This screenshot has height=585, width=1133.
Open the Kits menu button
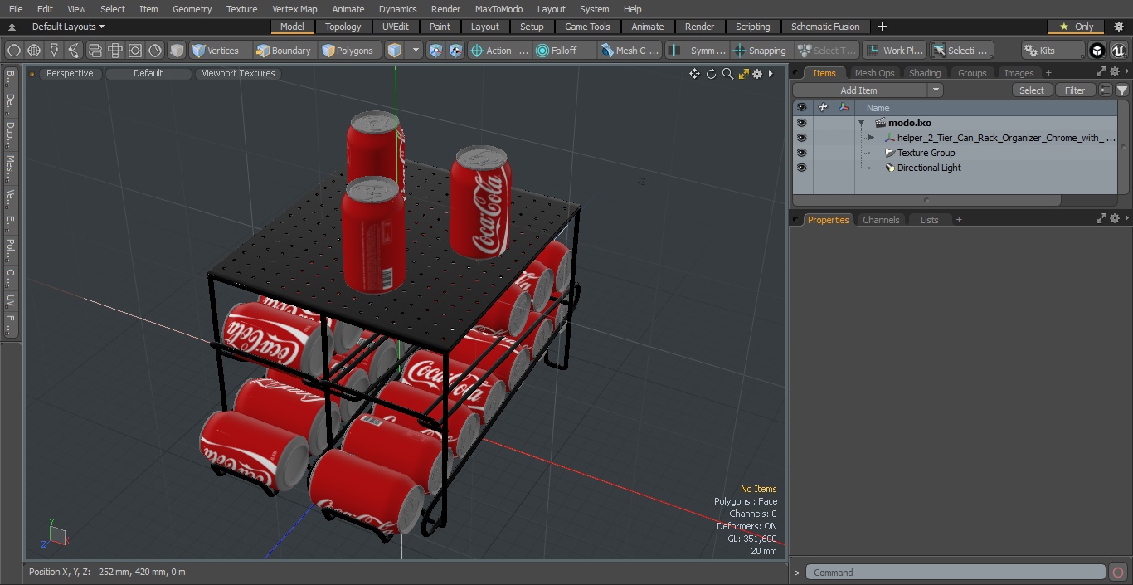(x=1053, y=51)
